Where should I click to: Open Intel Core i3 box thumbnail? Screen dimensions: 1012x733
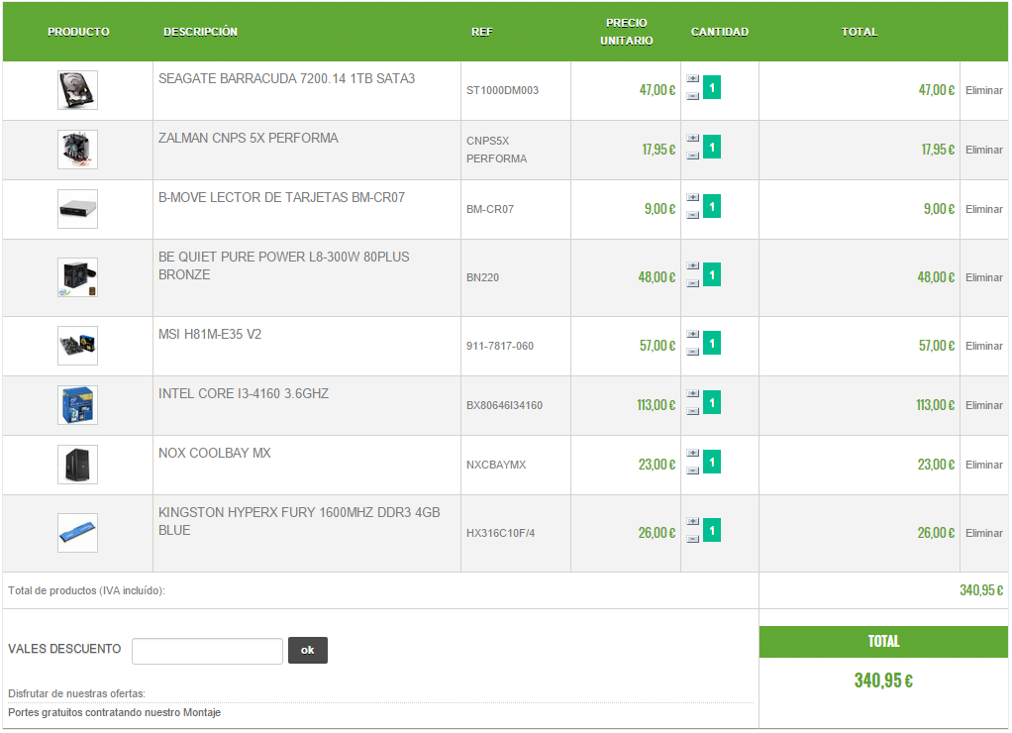pos(77,405)
